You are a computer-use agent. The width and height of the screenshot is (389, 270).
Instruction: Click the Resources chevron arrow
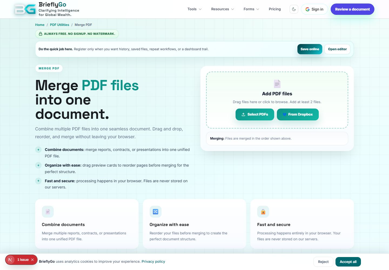(233, 9)
